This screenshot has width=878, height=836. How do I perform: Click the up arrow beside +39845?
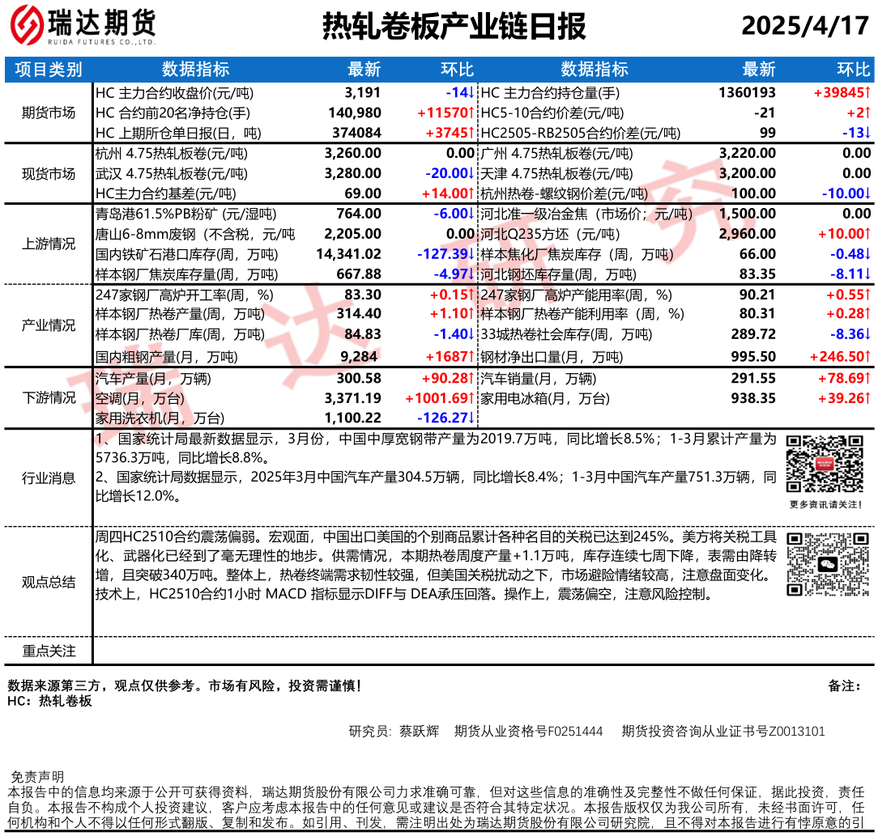867,93
